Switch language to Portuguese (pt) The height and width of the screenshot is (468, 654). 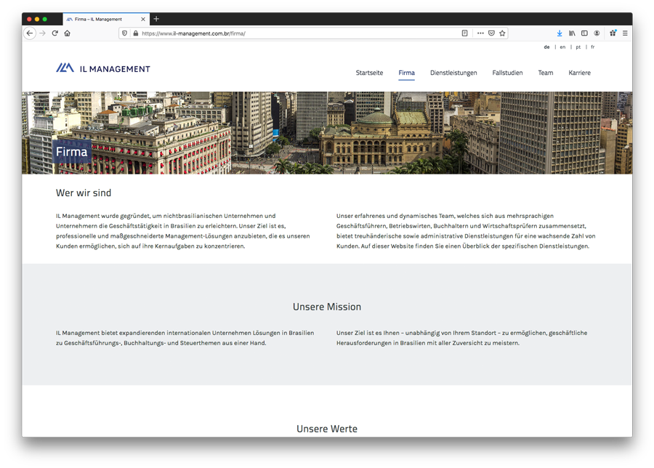pyautogui.click(x=578, y=47)
